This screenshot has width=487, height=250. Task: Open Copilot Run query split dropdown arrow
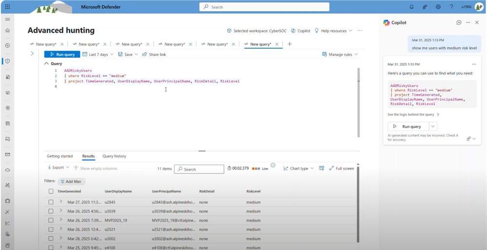tap(433, 126)
